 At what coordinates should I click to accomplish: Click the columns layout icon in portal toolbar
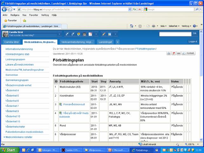pos(109,34)
